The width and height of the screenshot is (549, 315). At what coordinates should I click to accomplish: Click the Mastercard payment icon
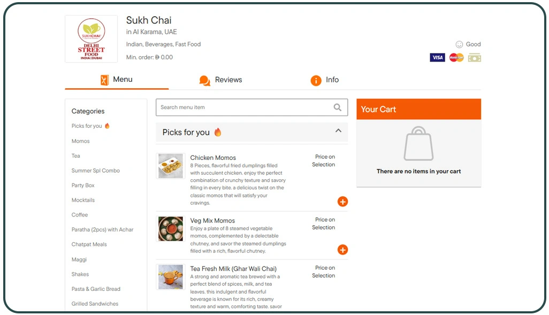coord(455,57)
